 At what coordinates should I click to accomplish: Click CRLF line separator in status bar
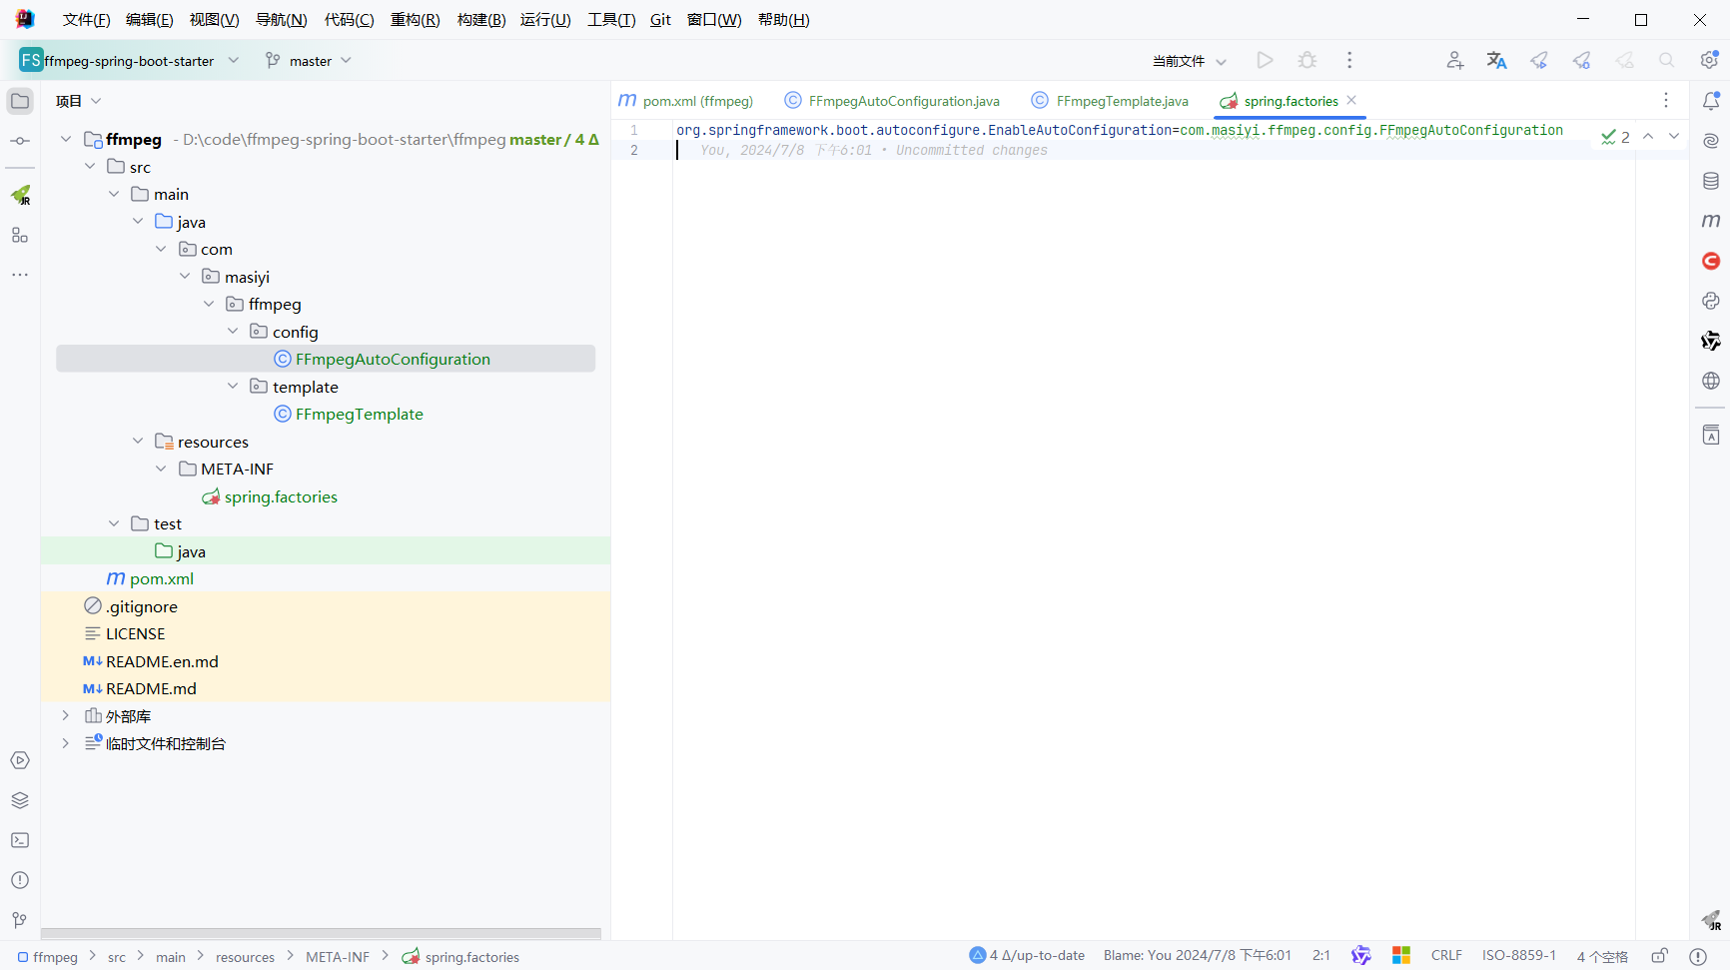click(x=1446, y=956)
